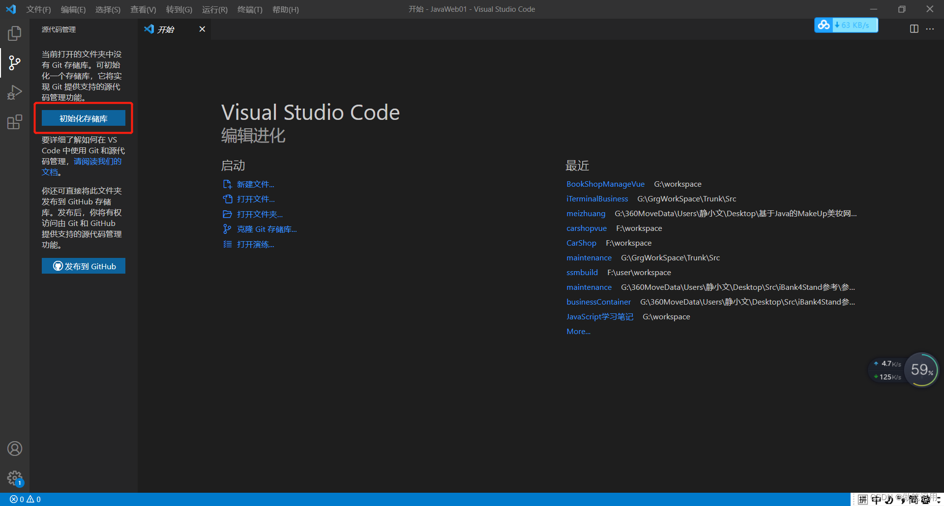
Task: Click the split editor right icon
Action: tap(914, 29)
